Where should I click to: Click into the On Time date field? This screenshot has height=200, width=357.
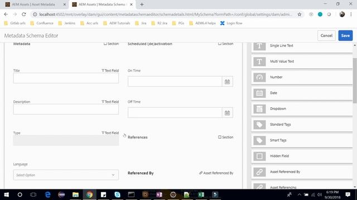coord(175,82)
